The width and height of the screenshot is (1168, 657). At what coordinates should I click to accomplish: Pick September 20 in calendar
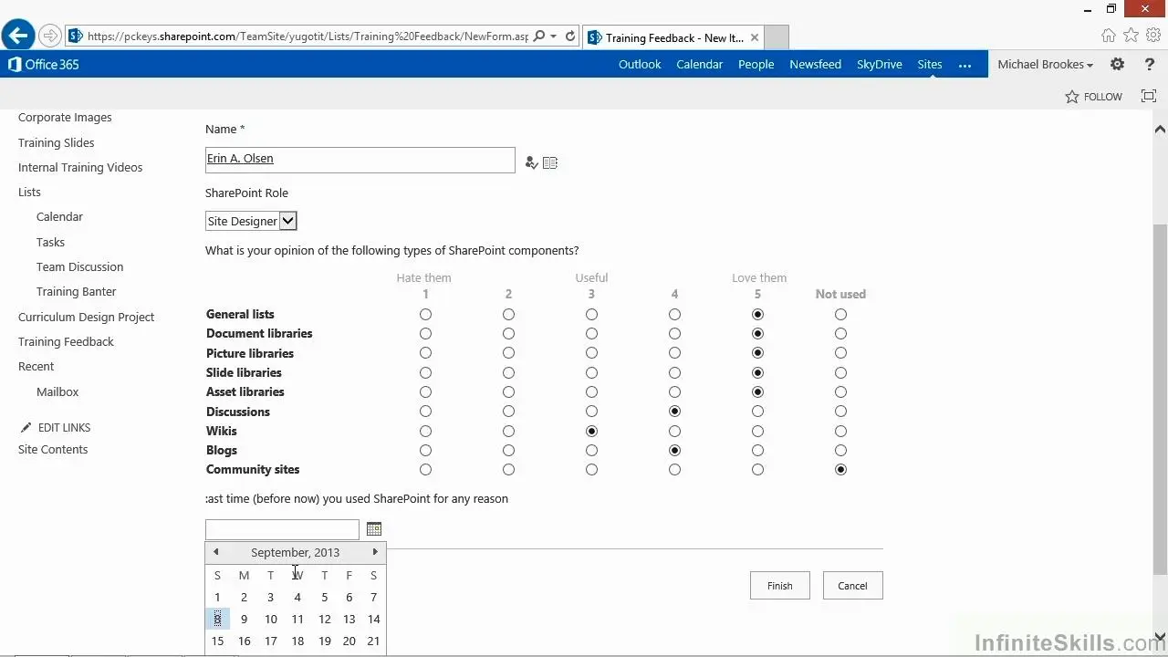pos(349,641)
